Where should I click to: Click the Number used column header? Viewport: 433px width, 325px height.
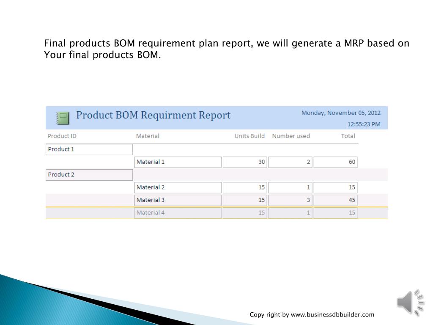(x=291, y=136)
